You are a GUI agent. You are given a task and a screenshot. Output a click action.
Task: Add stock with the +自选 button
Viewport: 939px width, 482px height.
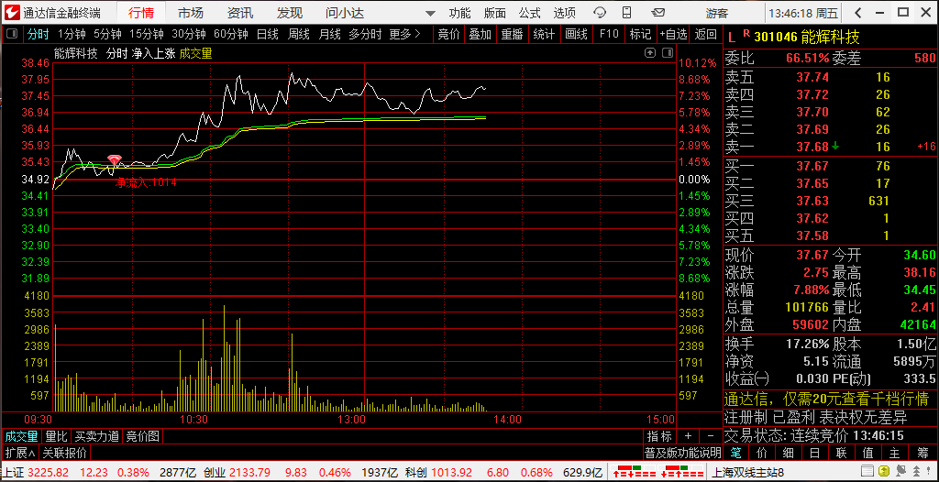pos(674,34)
